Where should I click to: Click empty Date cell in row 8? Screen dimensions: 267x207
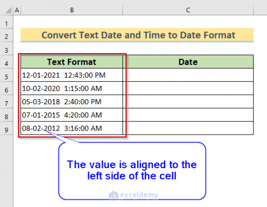[x=188, y=115]
